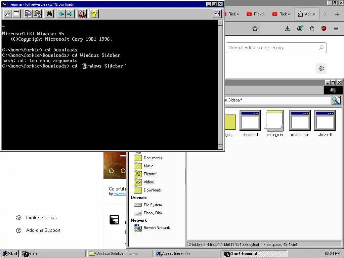The image size is (344, 258).
Task: Open a new terminal window from the toolbar
Action: tap(16, 14)
